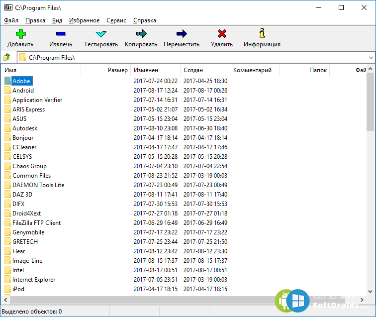
Task: Open the Правка menu
Action: pyautogui.click(x=35, y=20)
